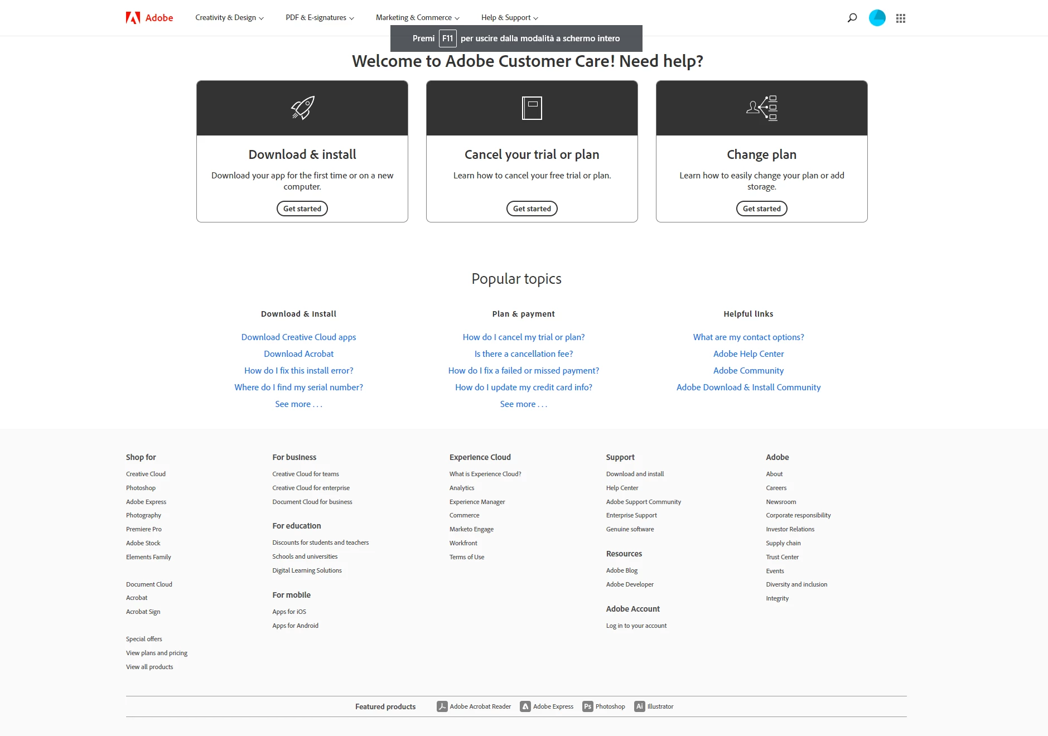Click the user-plan icon on Change plan card

coord(762,108)
